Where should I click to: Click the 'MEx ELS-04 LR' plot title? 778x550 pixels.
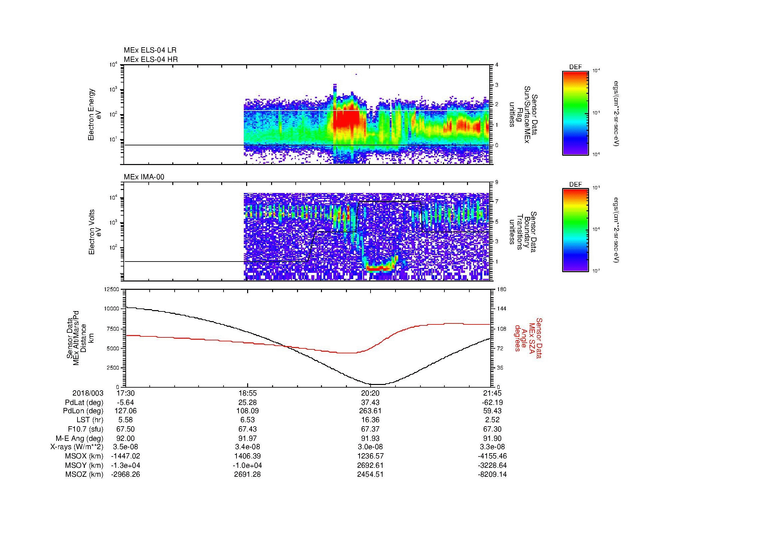[150, 50]
